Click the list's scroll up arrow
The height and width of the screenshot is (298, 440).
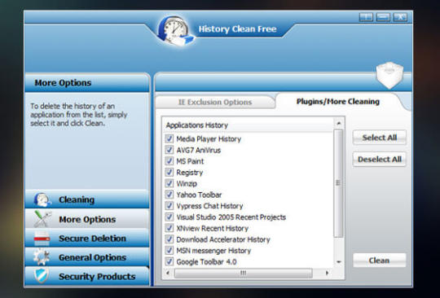339,123
